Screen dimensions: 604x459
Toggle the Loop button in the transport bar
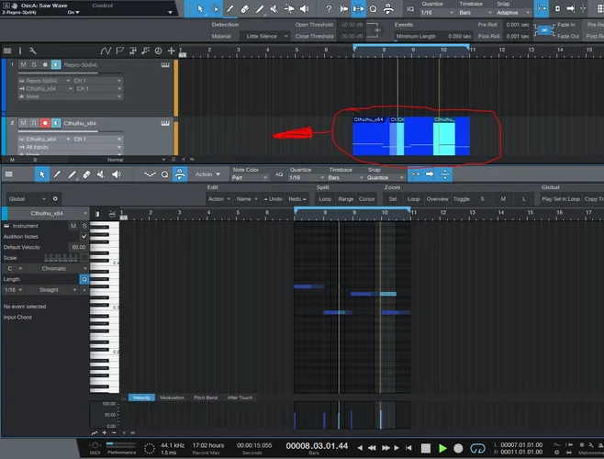click(x=476, y=448)
